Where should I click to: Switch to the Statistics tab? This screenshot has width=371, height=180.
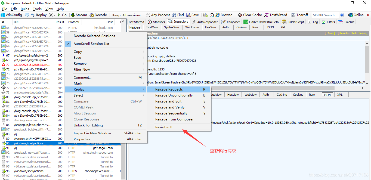pos(156,22)
